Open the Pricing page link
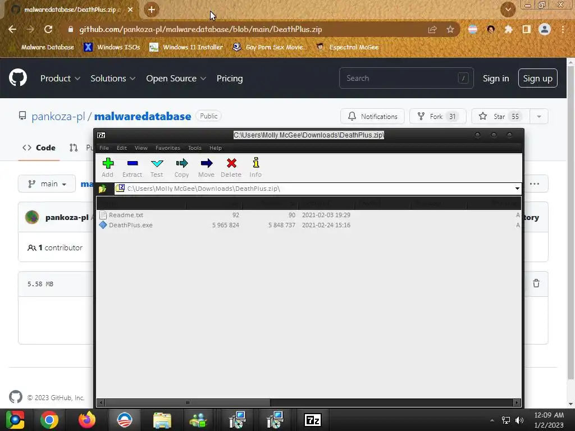 (230, 79)
